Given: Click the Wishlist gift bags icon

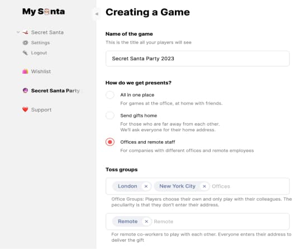Looking at the screenshot, I should click(25, 71).
